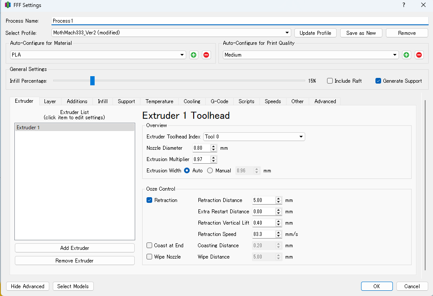Click Save as New button
Viewport: 433px width, 296px height.
361,33
